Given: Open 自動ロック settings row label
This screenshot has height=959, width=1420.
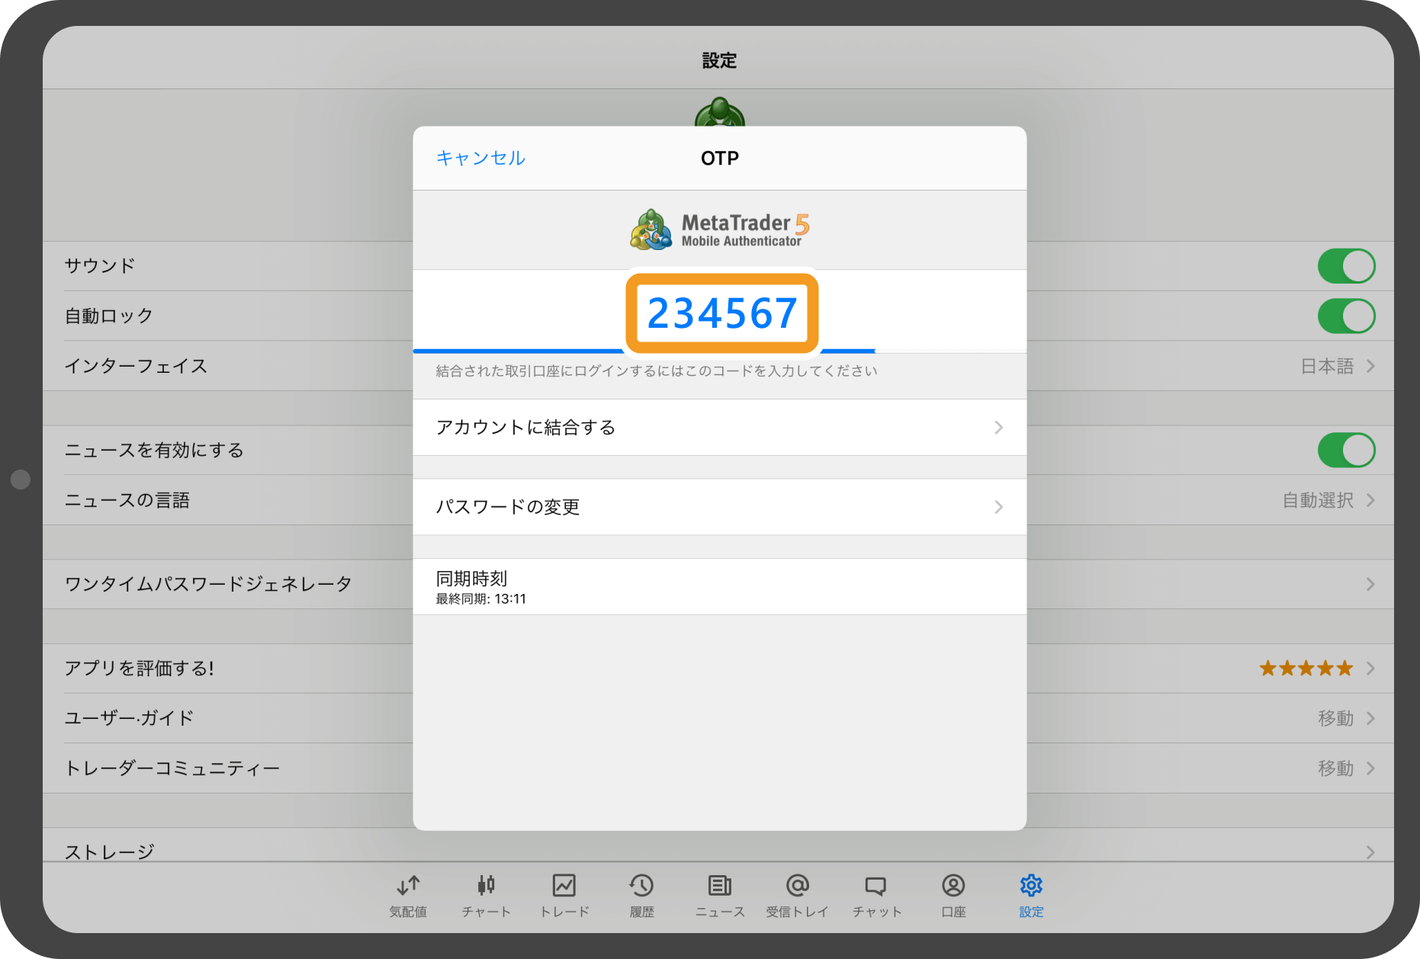Looking at the screenshot, I should (x=109, y=316).
